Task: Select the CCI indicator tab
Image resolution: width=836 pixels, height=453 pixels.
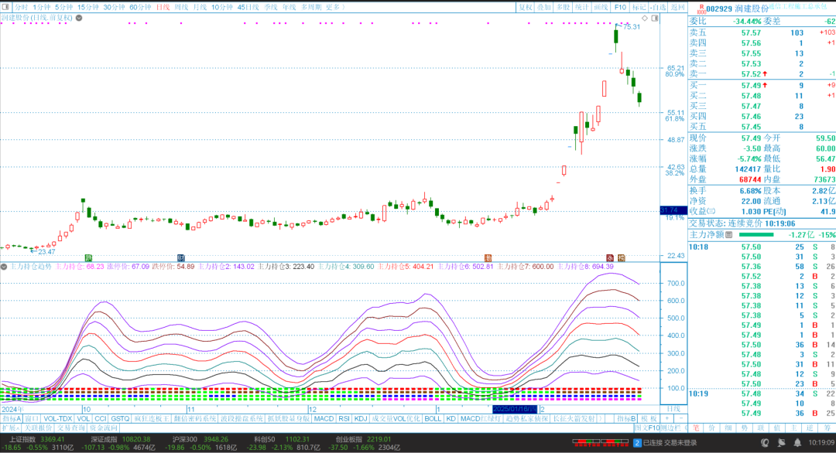Action: click(100, 419)
